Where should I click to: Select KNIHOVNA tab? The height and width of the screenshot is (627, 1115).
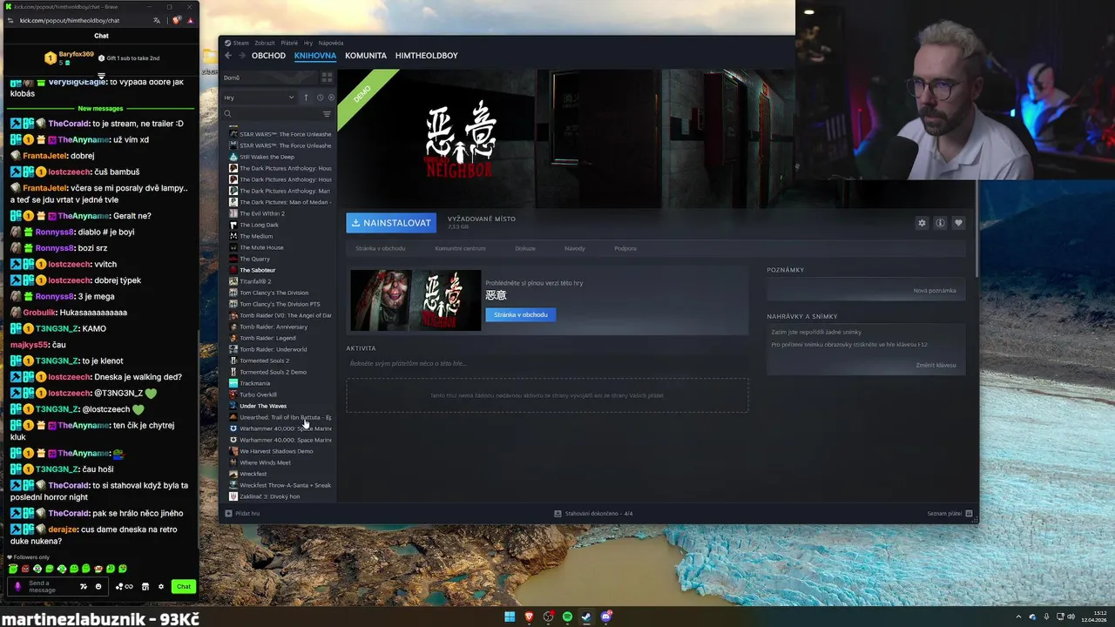coord(315,56)
